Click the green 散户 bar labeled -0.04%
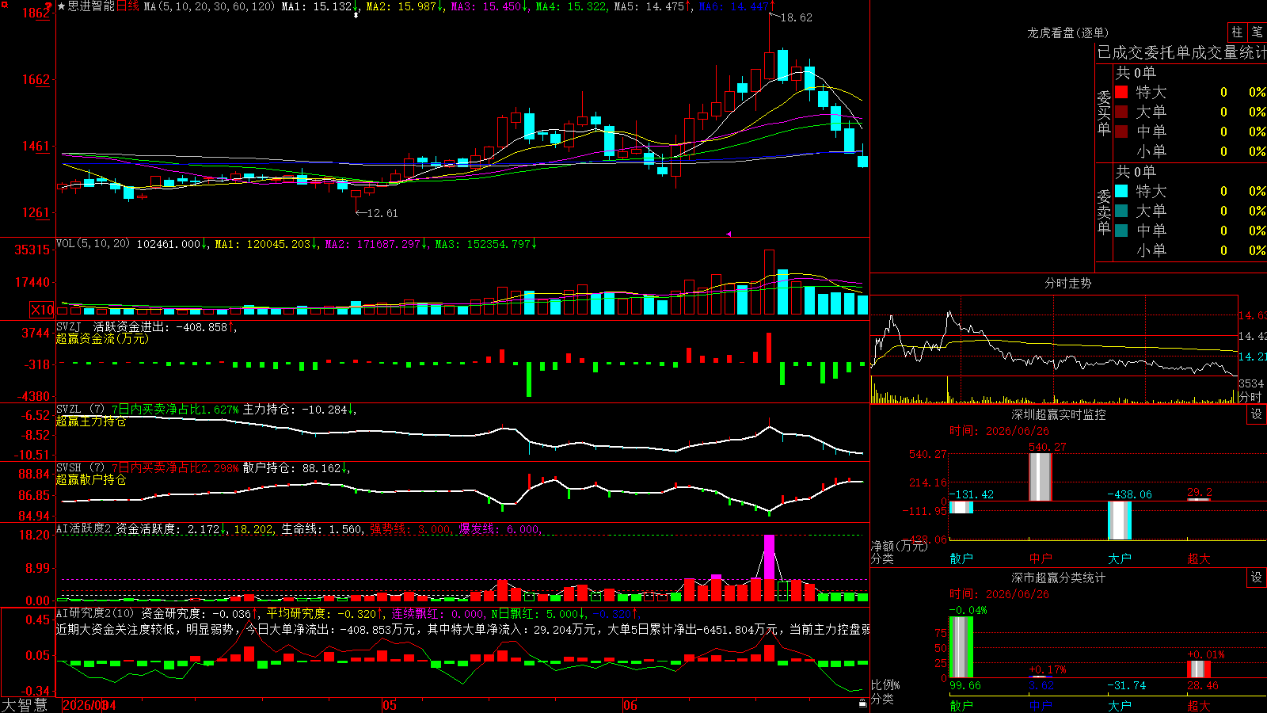 [961, 647]
